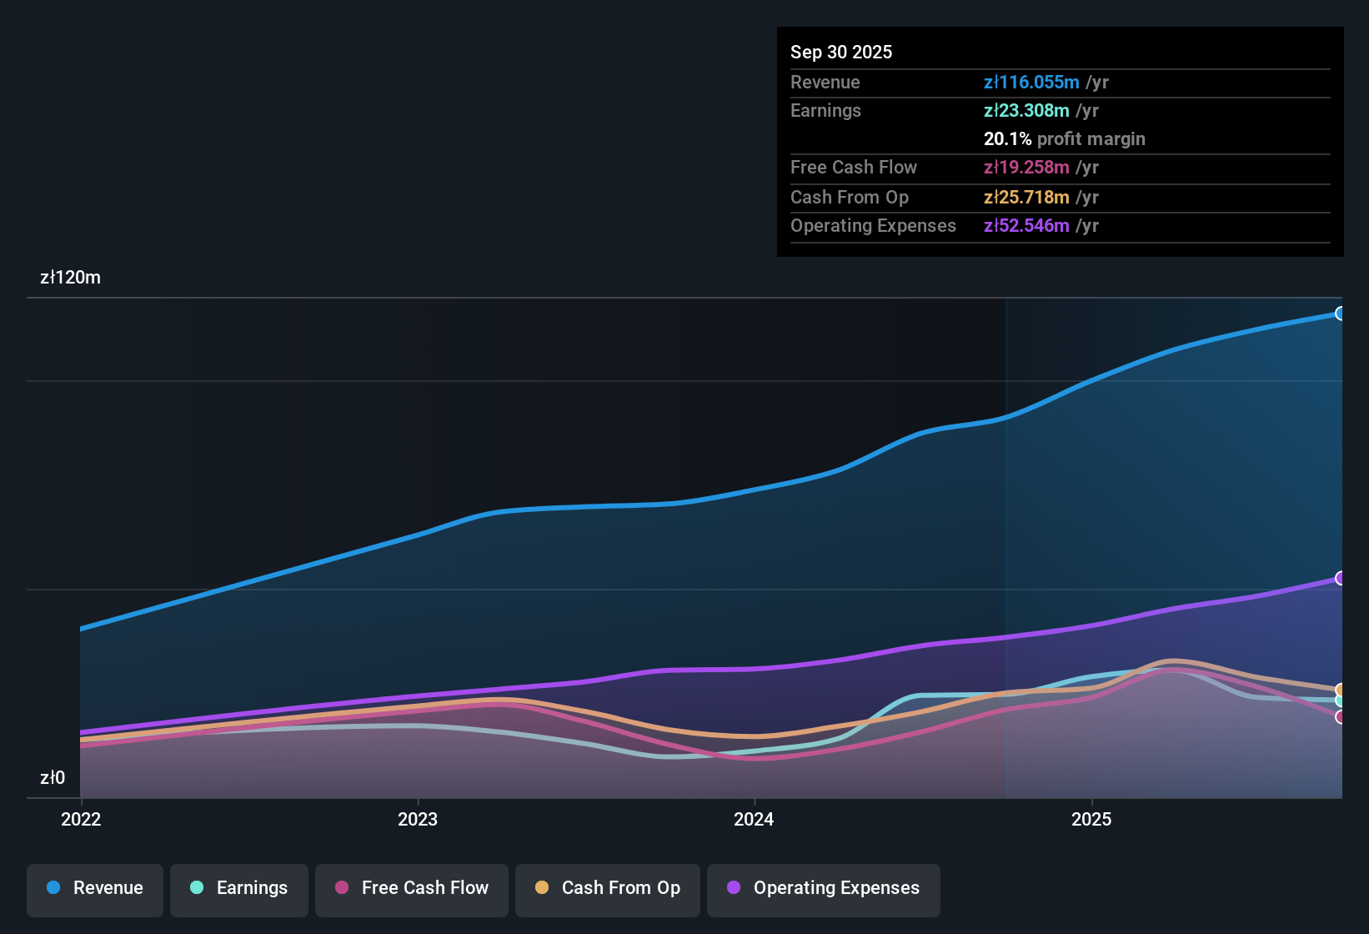Select the Operating Expenses endpoint marker
The height and width of the screenshot is (934, 1369).
tap(1341, 577)
